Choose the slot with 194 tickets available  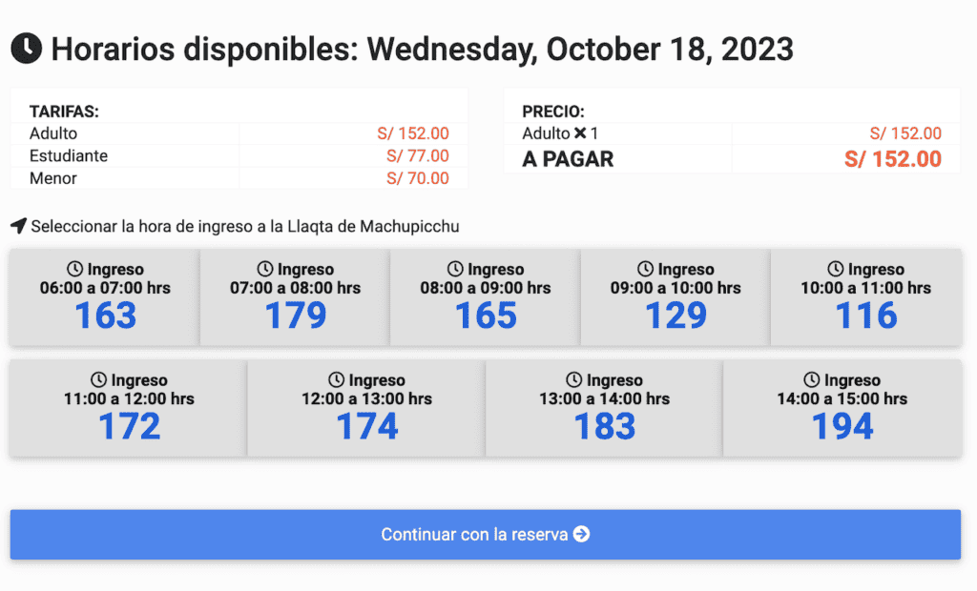point(842,409)
